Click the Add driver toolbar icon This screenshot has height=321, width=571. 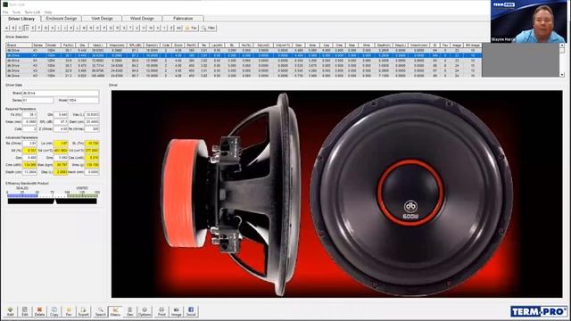point(10,311)
